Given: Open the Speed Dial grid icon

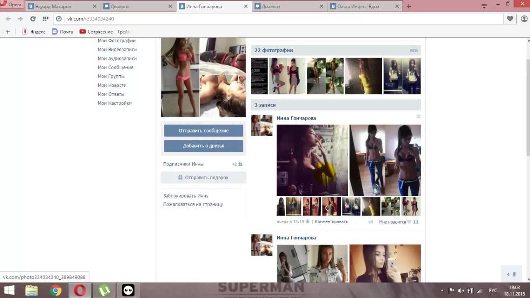Looking at the screenshot, I should pos(46,19).
